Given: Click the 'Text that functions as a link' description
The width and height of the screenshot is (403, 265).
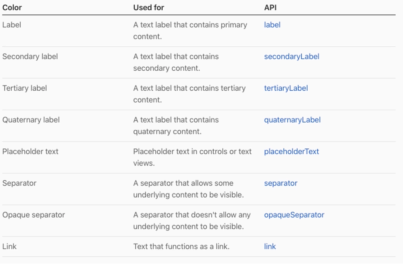Looking at the screenshot, I should click(181, 246).
